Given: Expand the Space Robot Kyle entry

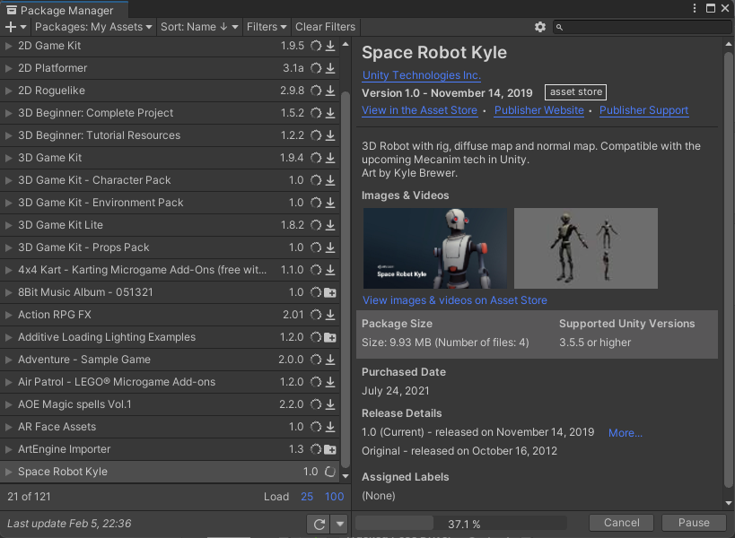Looking at the screenshot, I should (8, 472).
